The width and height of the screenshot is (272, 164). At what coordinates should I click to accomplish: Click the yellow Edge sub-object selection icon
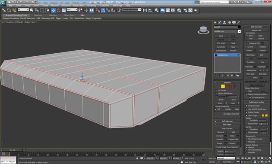[223, 86]
